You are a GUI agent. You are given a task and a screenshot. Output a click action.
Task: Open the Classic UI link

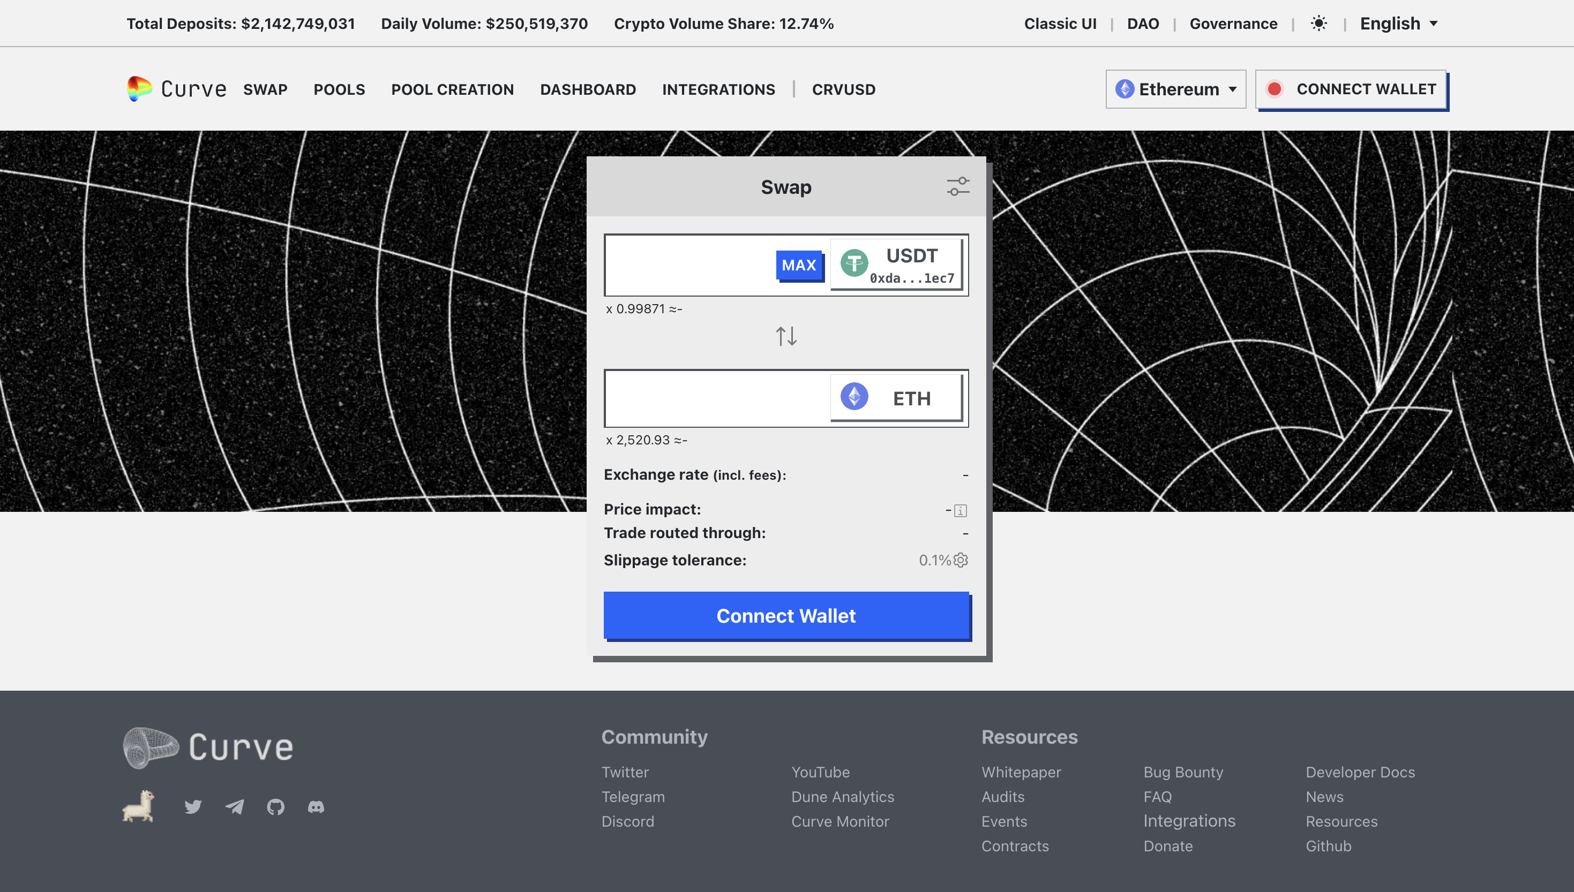(1060, 23)
